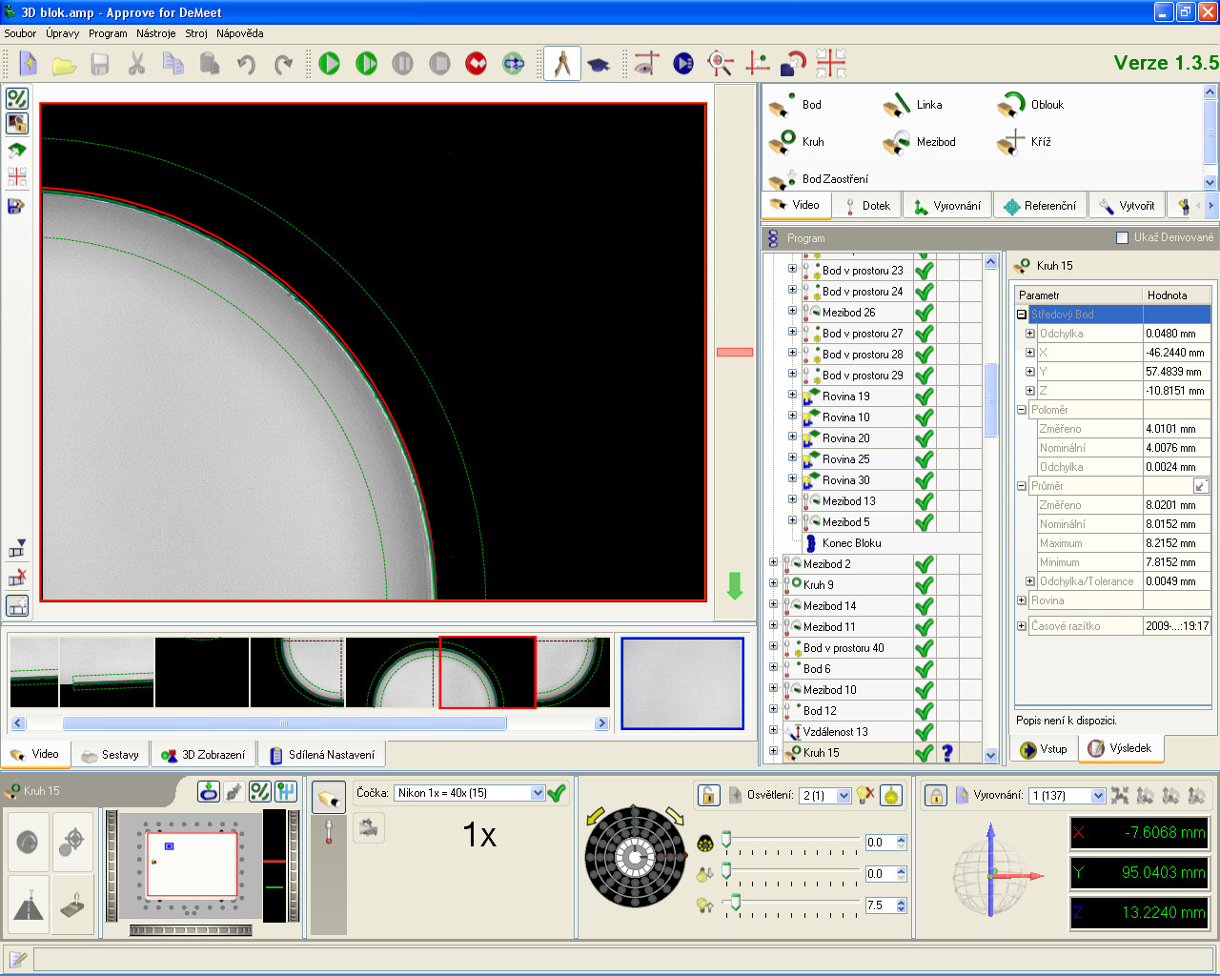Switch to the 3D Zobrazení tab

pos(203,755)
